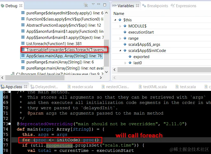Click stack frame icon of List.foreach row
Screen dimensions: 211x154
click(23, 43)
